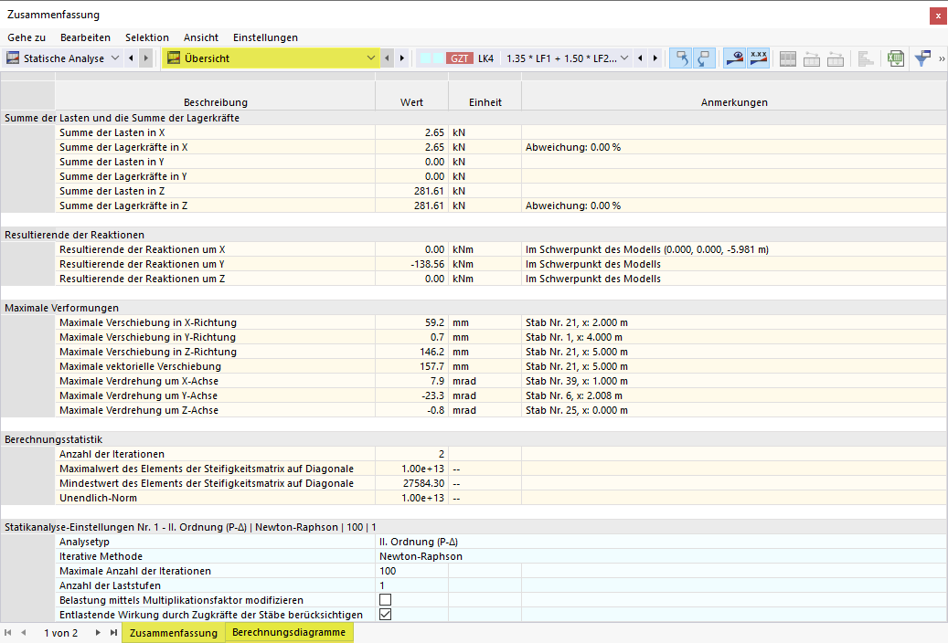Go to previous analysis type arrow
Image resolution: width=948 pixels, height=643 pixels.
132,58
